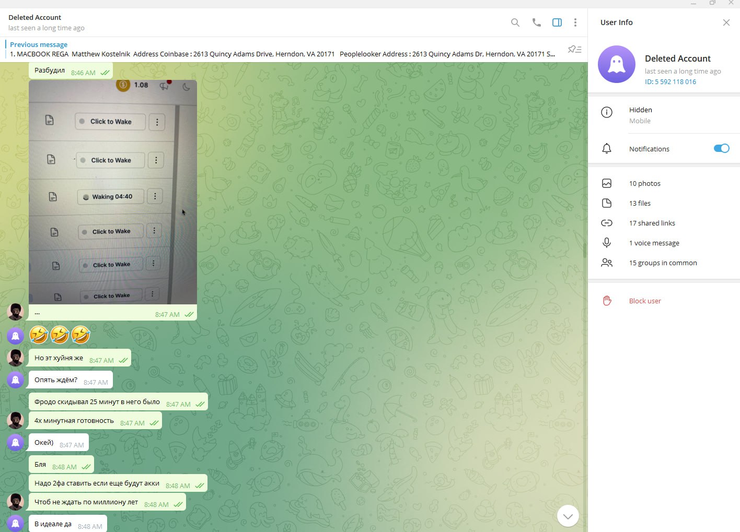Toggle the User Info side panel icon
The width and height of the screenshot is (740, 532).
(557, 22)
